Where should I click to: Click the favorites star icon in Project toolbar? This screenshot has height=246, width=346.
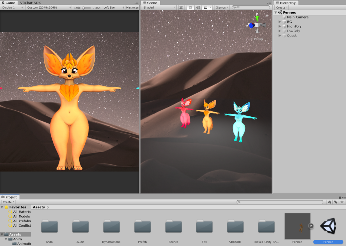(x=342, y=202)
